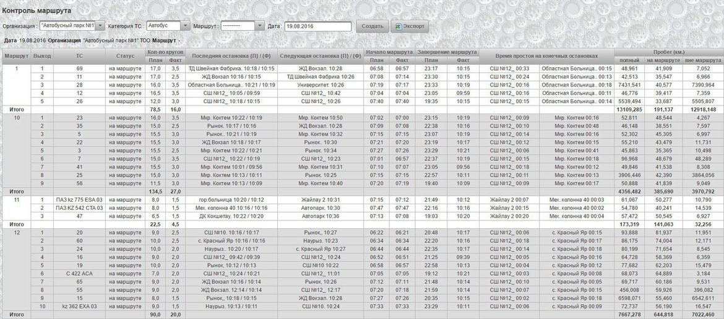Viewport: 724px width, 319px height.
Task: Click vehicle cell ПАЗ kz 775 ESA 03
Action: (x=79, y=200)
